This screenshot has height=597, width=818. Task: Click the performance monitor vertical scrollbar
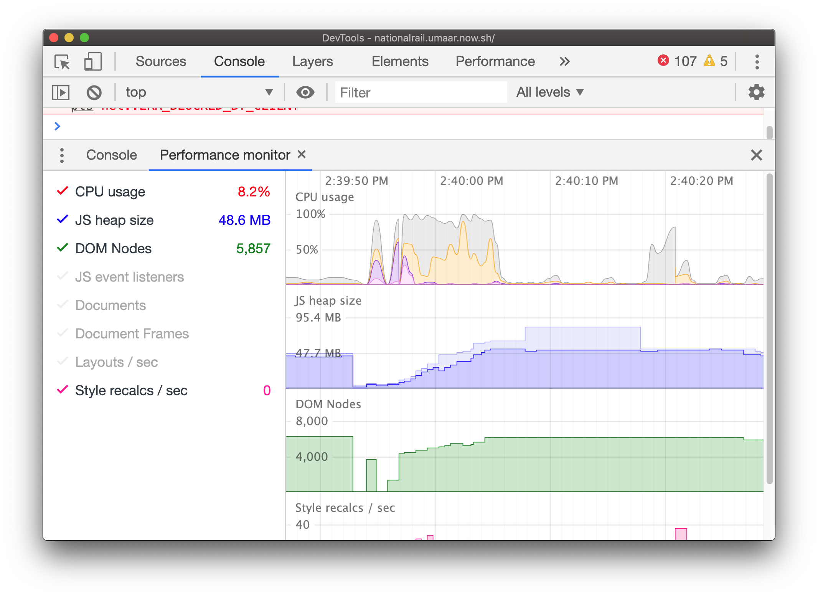pyautogui.click(x=769, y=329)
